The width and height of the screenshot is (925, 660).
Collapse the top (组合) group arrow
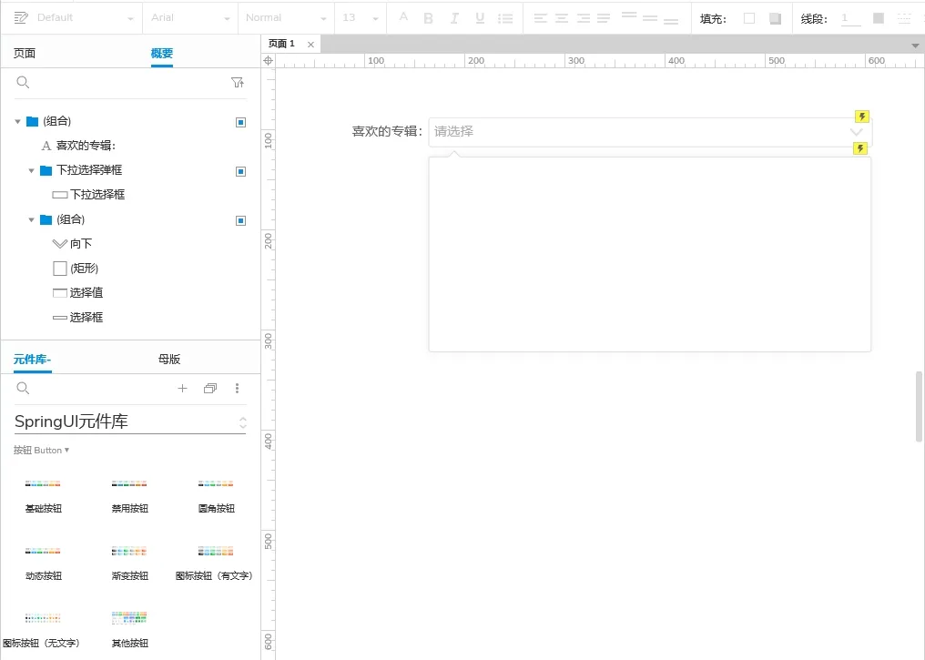tap(17, 121)
